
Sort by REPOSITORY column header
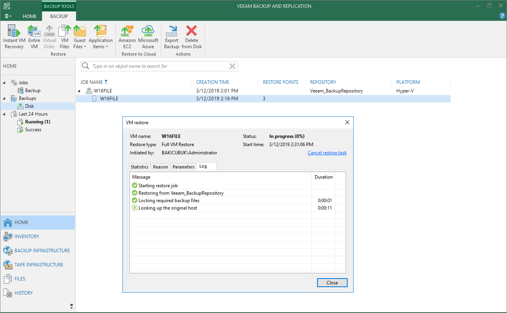pos(323,82)
